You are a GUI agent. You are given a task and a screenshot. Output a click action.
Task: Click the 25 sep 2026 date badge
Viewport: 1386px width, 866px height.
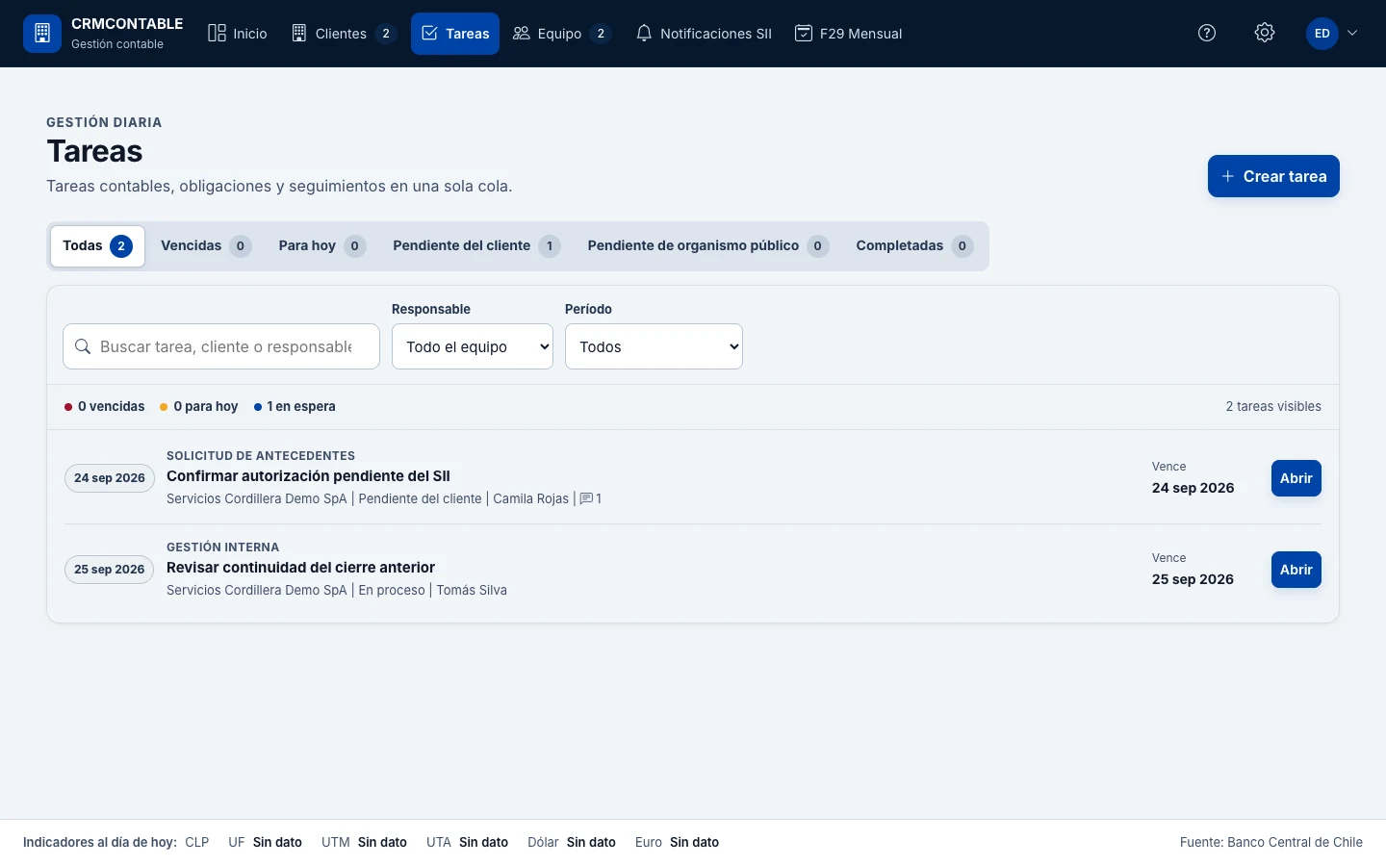pos(110,570)
